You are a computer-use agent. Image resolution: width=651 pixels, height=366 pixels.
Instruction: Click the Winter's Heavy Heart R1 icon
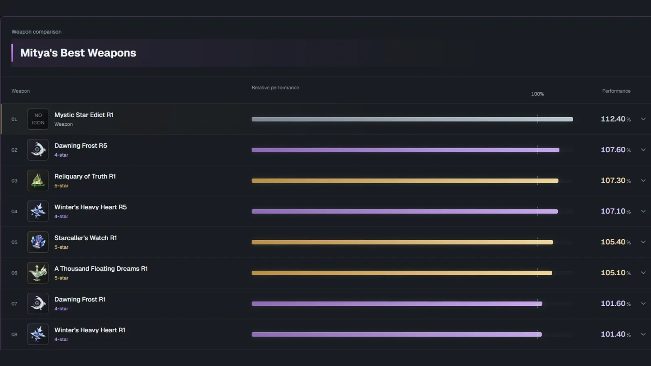click(38, 334)
